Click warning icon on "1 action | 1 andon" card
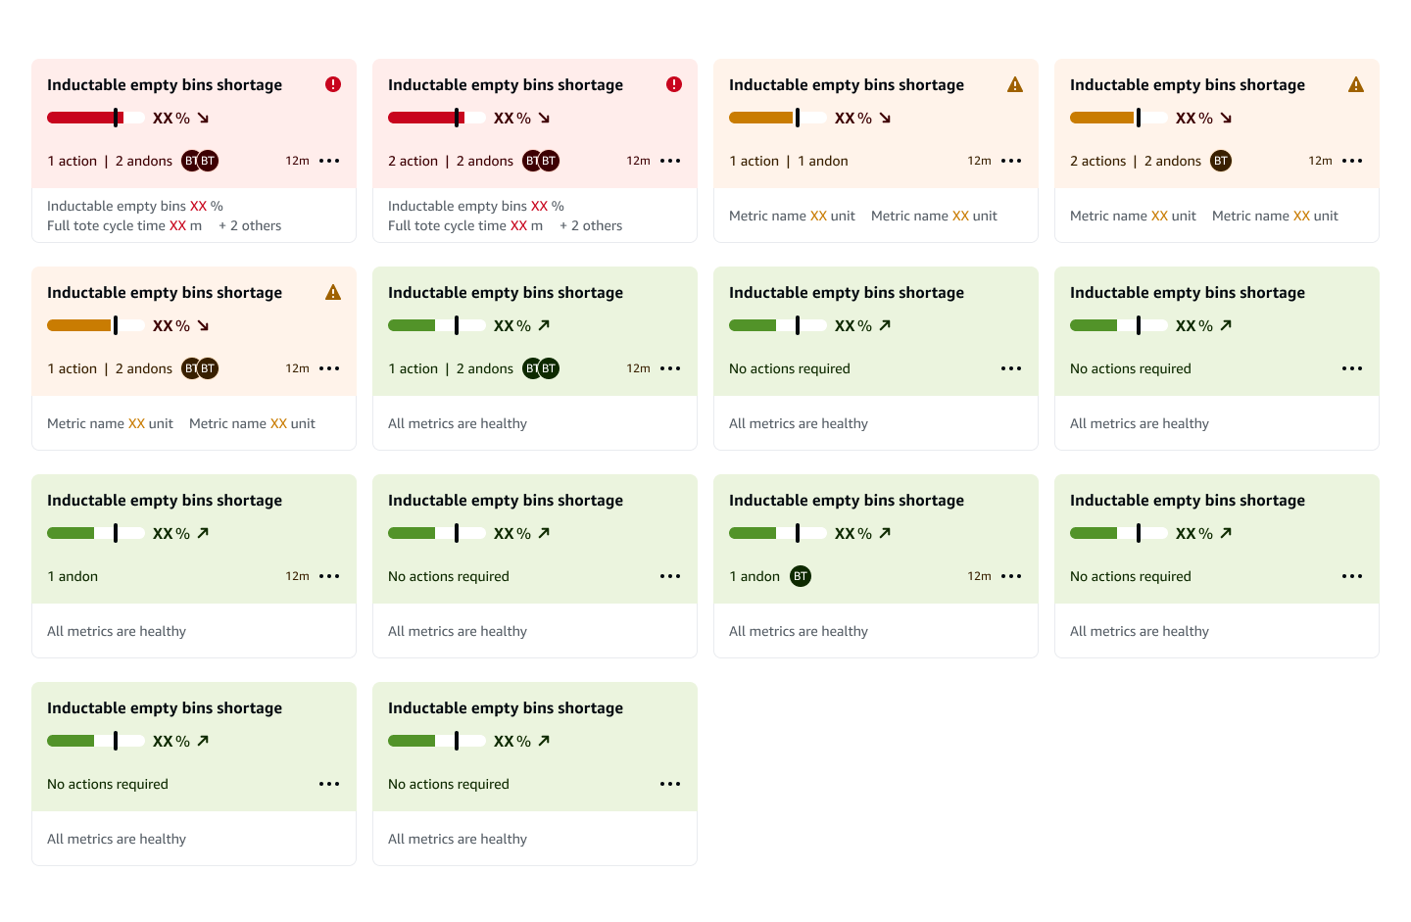 coord(1015,84)
